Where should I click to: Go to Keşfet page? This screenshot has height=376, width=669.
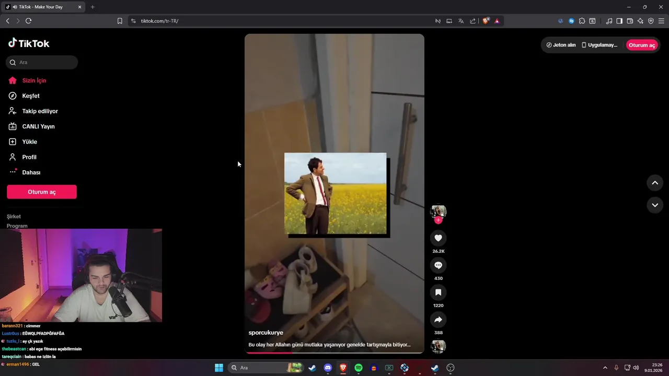click(30, 96)
